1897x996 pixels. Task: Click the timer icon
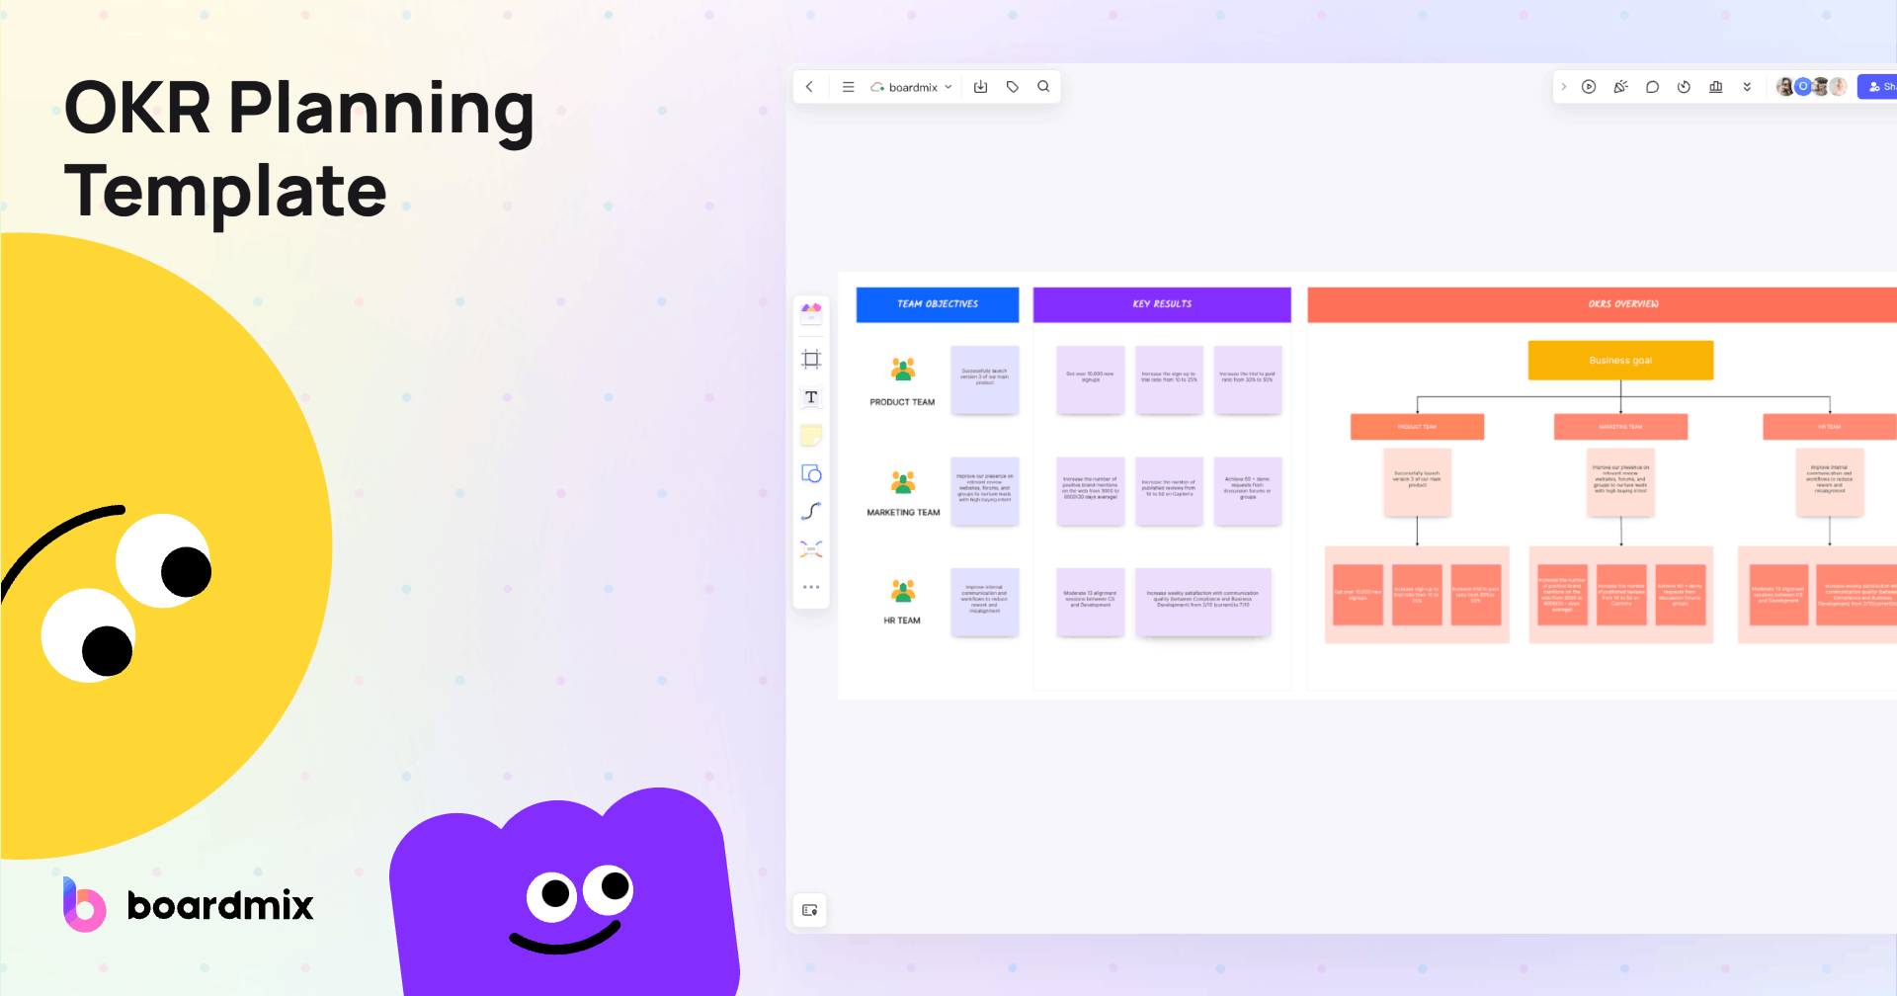coord(1684,87)
